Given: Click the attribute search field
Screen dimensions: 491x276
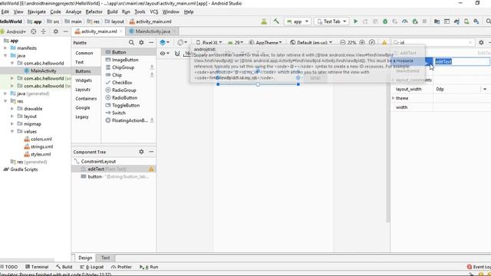Looking at the screenshot, I should [x=433, y=42].
